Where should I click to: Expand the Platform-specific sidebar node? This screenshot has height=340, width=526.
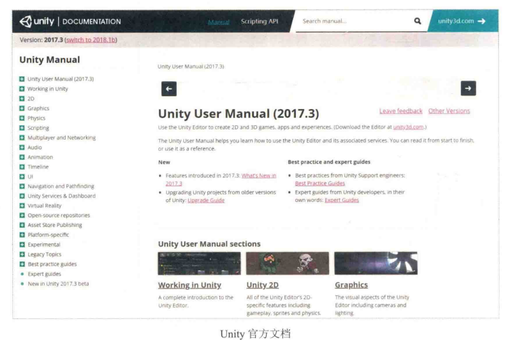22,234
